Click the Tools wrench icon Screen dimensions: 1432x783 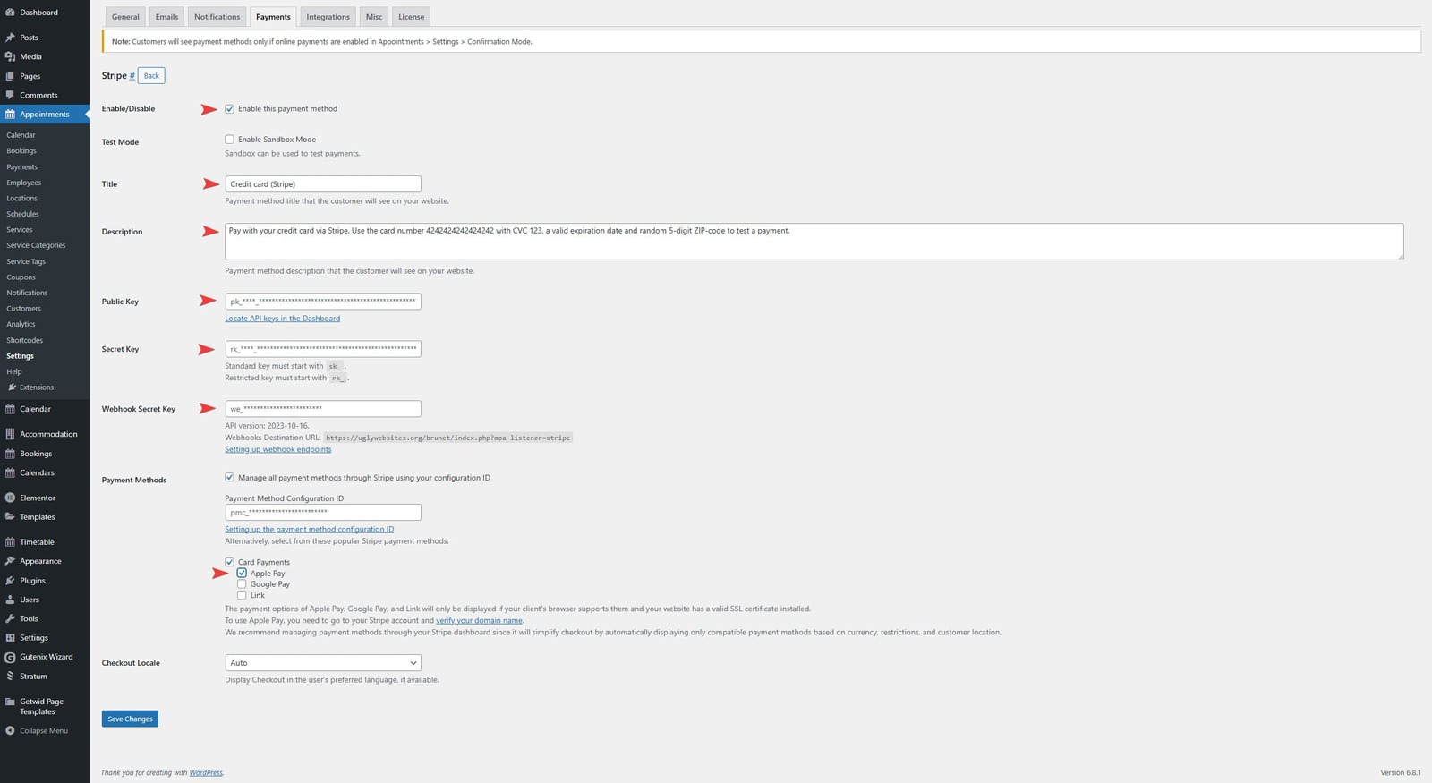[10, 618]
